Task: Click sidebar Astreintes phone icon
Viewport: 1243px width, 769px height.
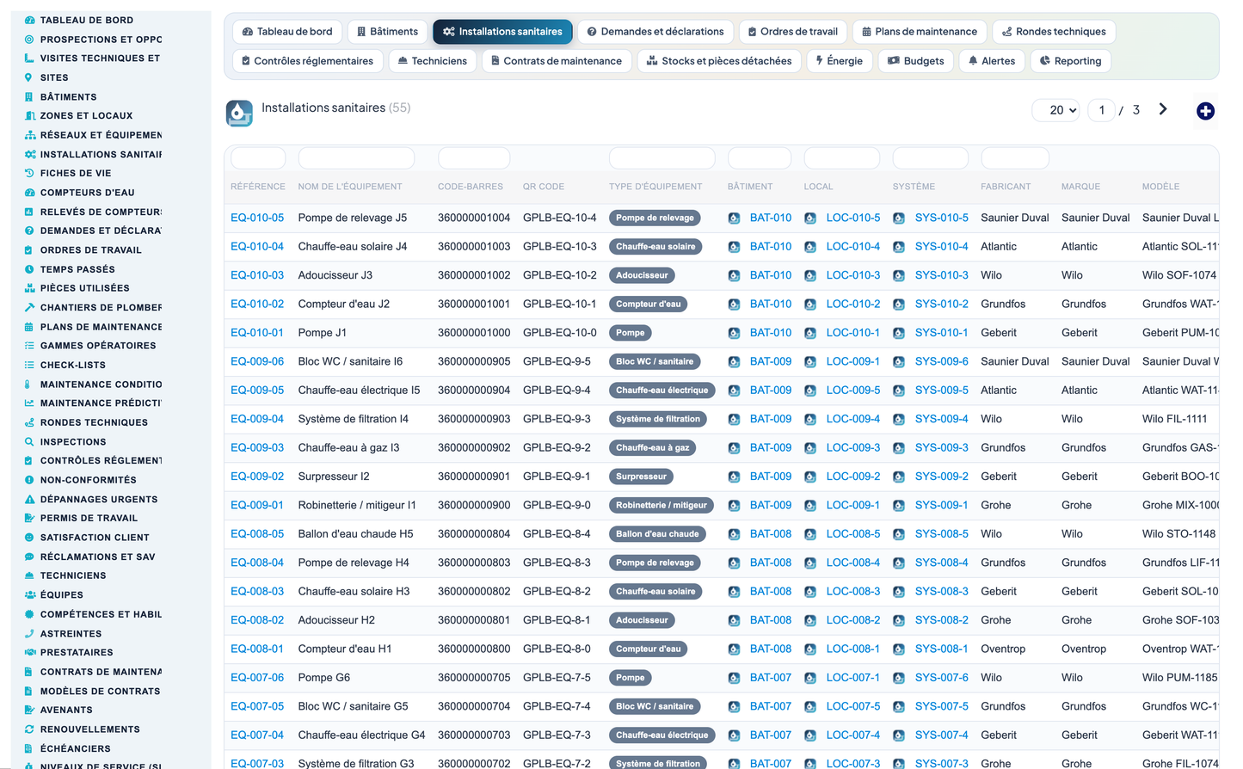Action: point(29,633)
